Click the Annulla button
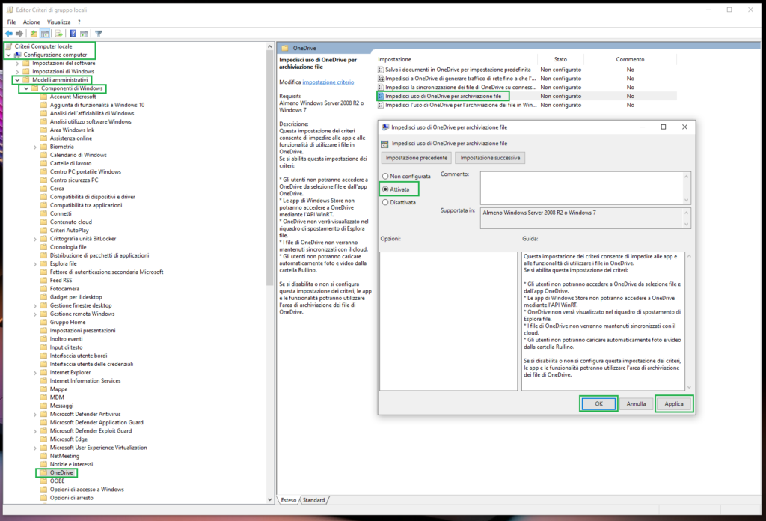The image size is (766, 521). [x=636, y=403]
